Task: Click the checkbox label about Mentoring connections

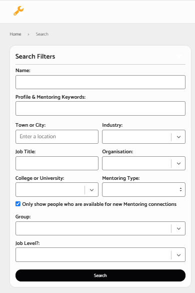Action: click(x=99, y=204)
